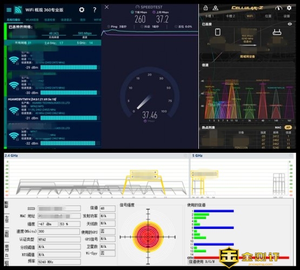Select the first tab in WiFi Overview 360
The height and width of the screenshot is (270, 300).
pyautogui.click(x=14, y=19)
